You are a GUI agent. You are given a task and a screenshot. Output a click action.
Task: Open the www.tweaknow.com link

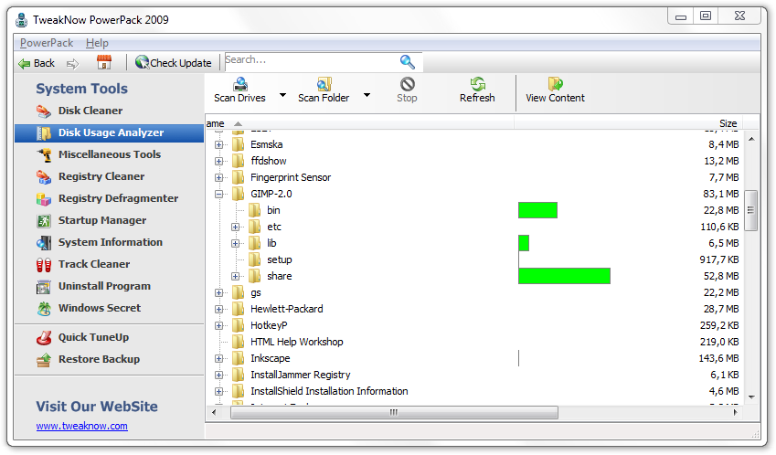81,426
